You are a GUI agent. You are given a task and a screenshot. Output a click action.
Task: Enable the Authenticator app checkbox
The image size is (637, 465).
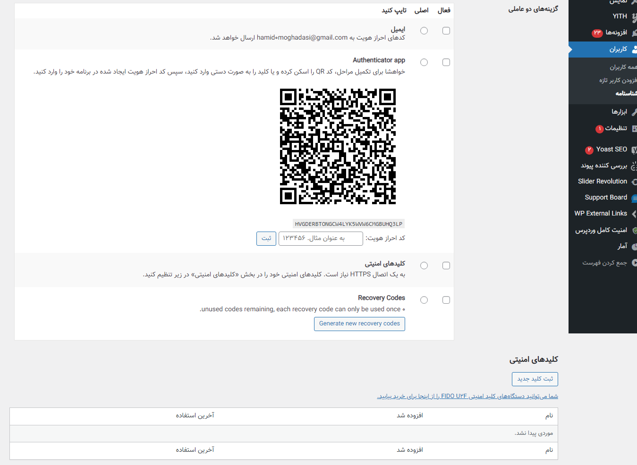point(446,62)
